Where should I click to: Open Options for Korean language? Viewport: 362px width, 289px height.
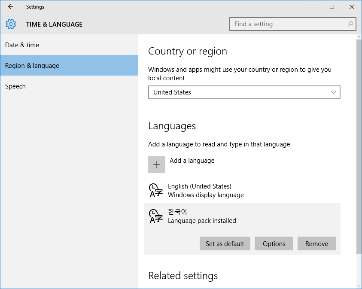point(274,243)
